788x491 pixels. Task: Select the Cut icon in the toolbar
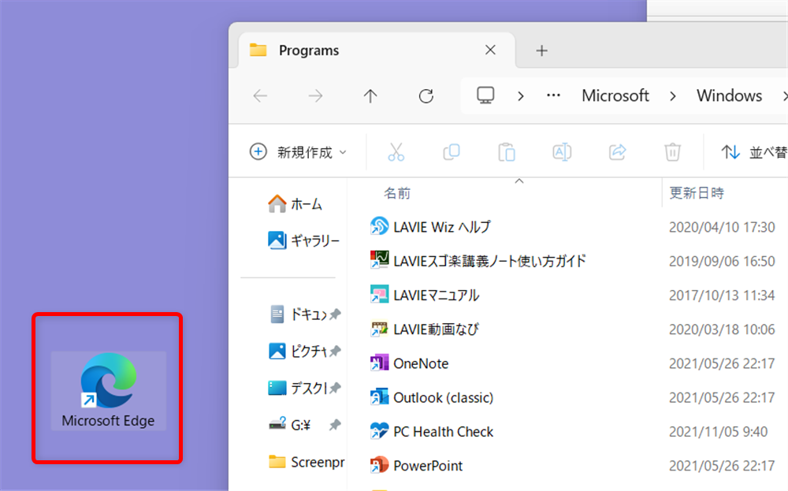tap(396, 151)
